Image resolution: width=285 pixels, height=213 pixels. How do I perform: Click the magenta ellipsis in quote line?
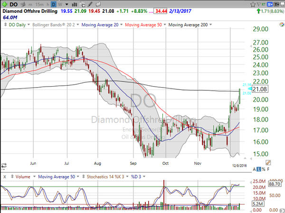tap(151, 12)
